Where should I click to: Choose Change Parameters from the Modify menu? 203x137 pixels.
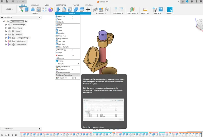(x=65, y=75)
